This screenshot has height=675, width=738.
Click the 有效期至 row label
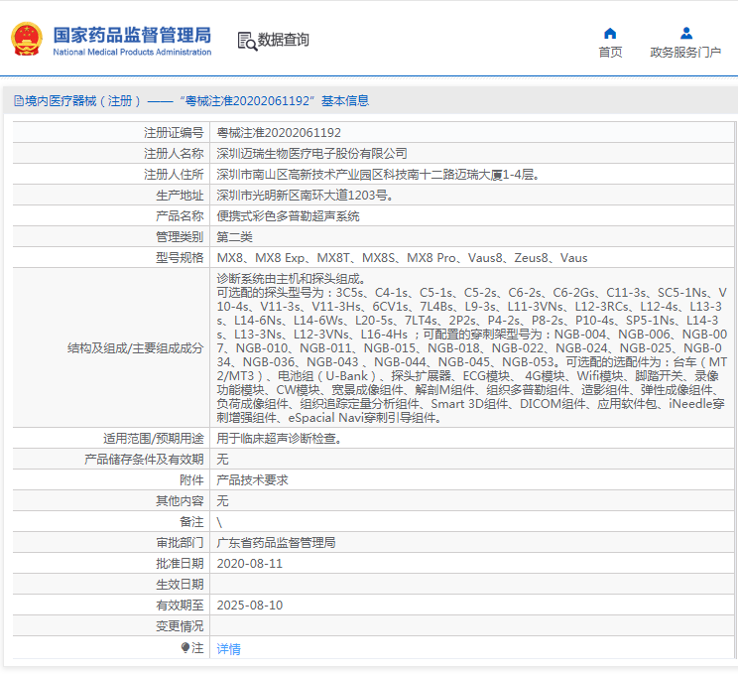[180, 606]
